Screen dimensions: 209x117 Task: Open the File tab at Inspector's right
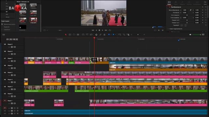click(x=205, y=3)
